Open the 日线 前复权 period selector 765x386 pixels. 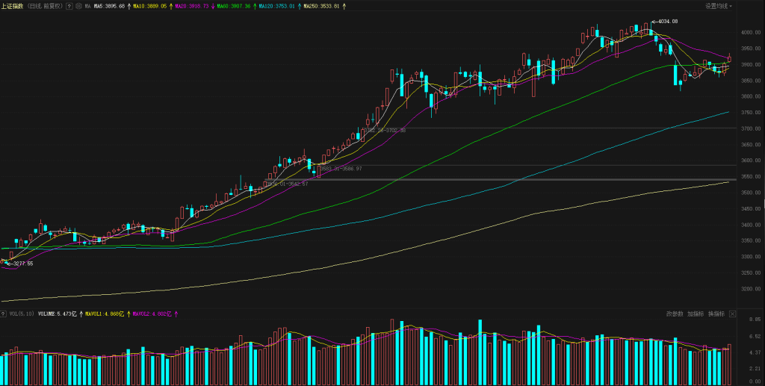coord(46,6)
